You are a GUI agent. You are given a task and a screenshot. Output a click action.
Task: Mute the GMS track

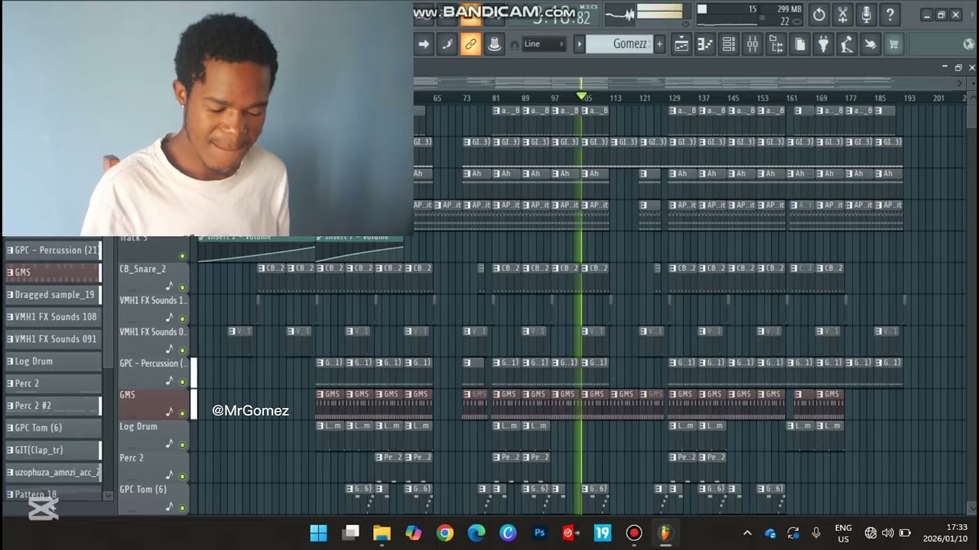(182, 413)
